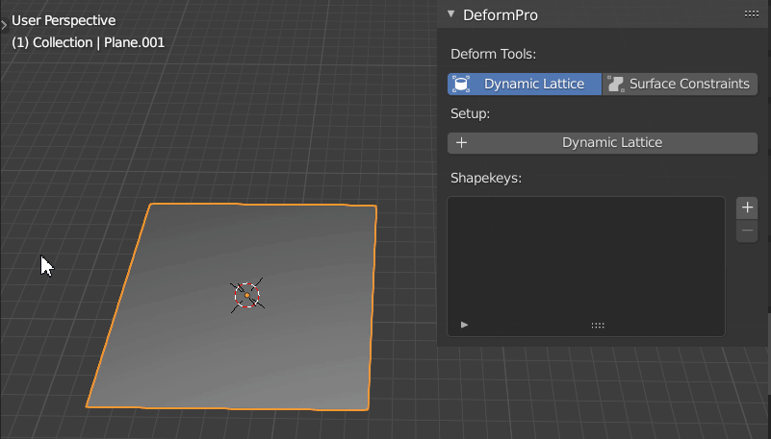Click the DeformPro panel title

501,15
